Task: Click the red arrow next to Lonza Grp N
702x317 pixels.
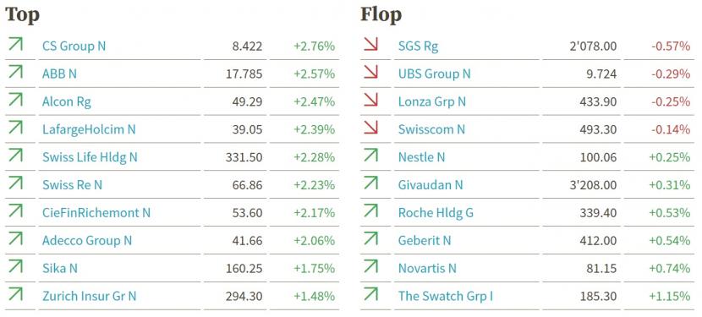Action: pyautogui.click(x=370, y=100)
